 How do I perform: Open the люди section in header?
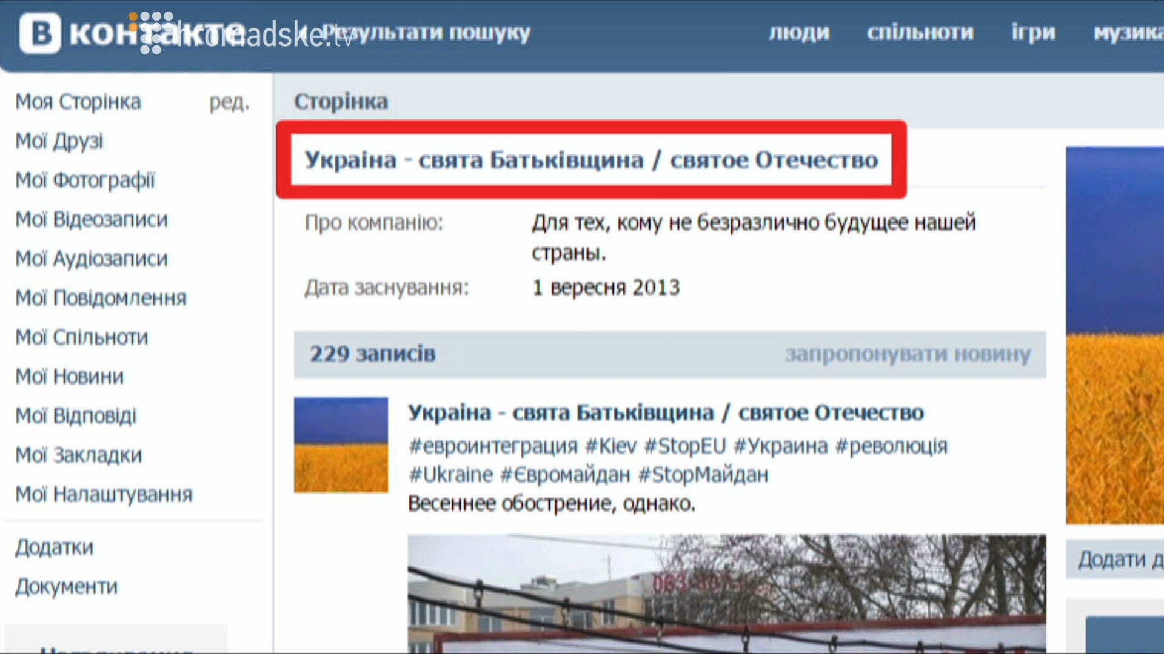click(x=799, y=32)
